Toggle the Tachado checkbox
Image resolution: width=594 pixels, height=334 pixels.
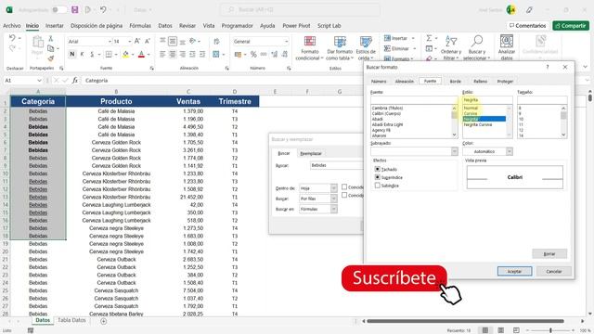point(378,169)
